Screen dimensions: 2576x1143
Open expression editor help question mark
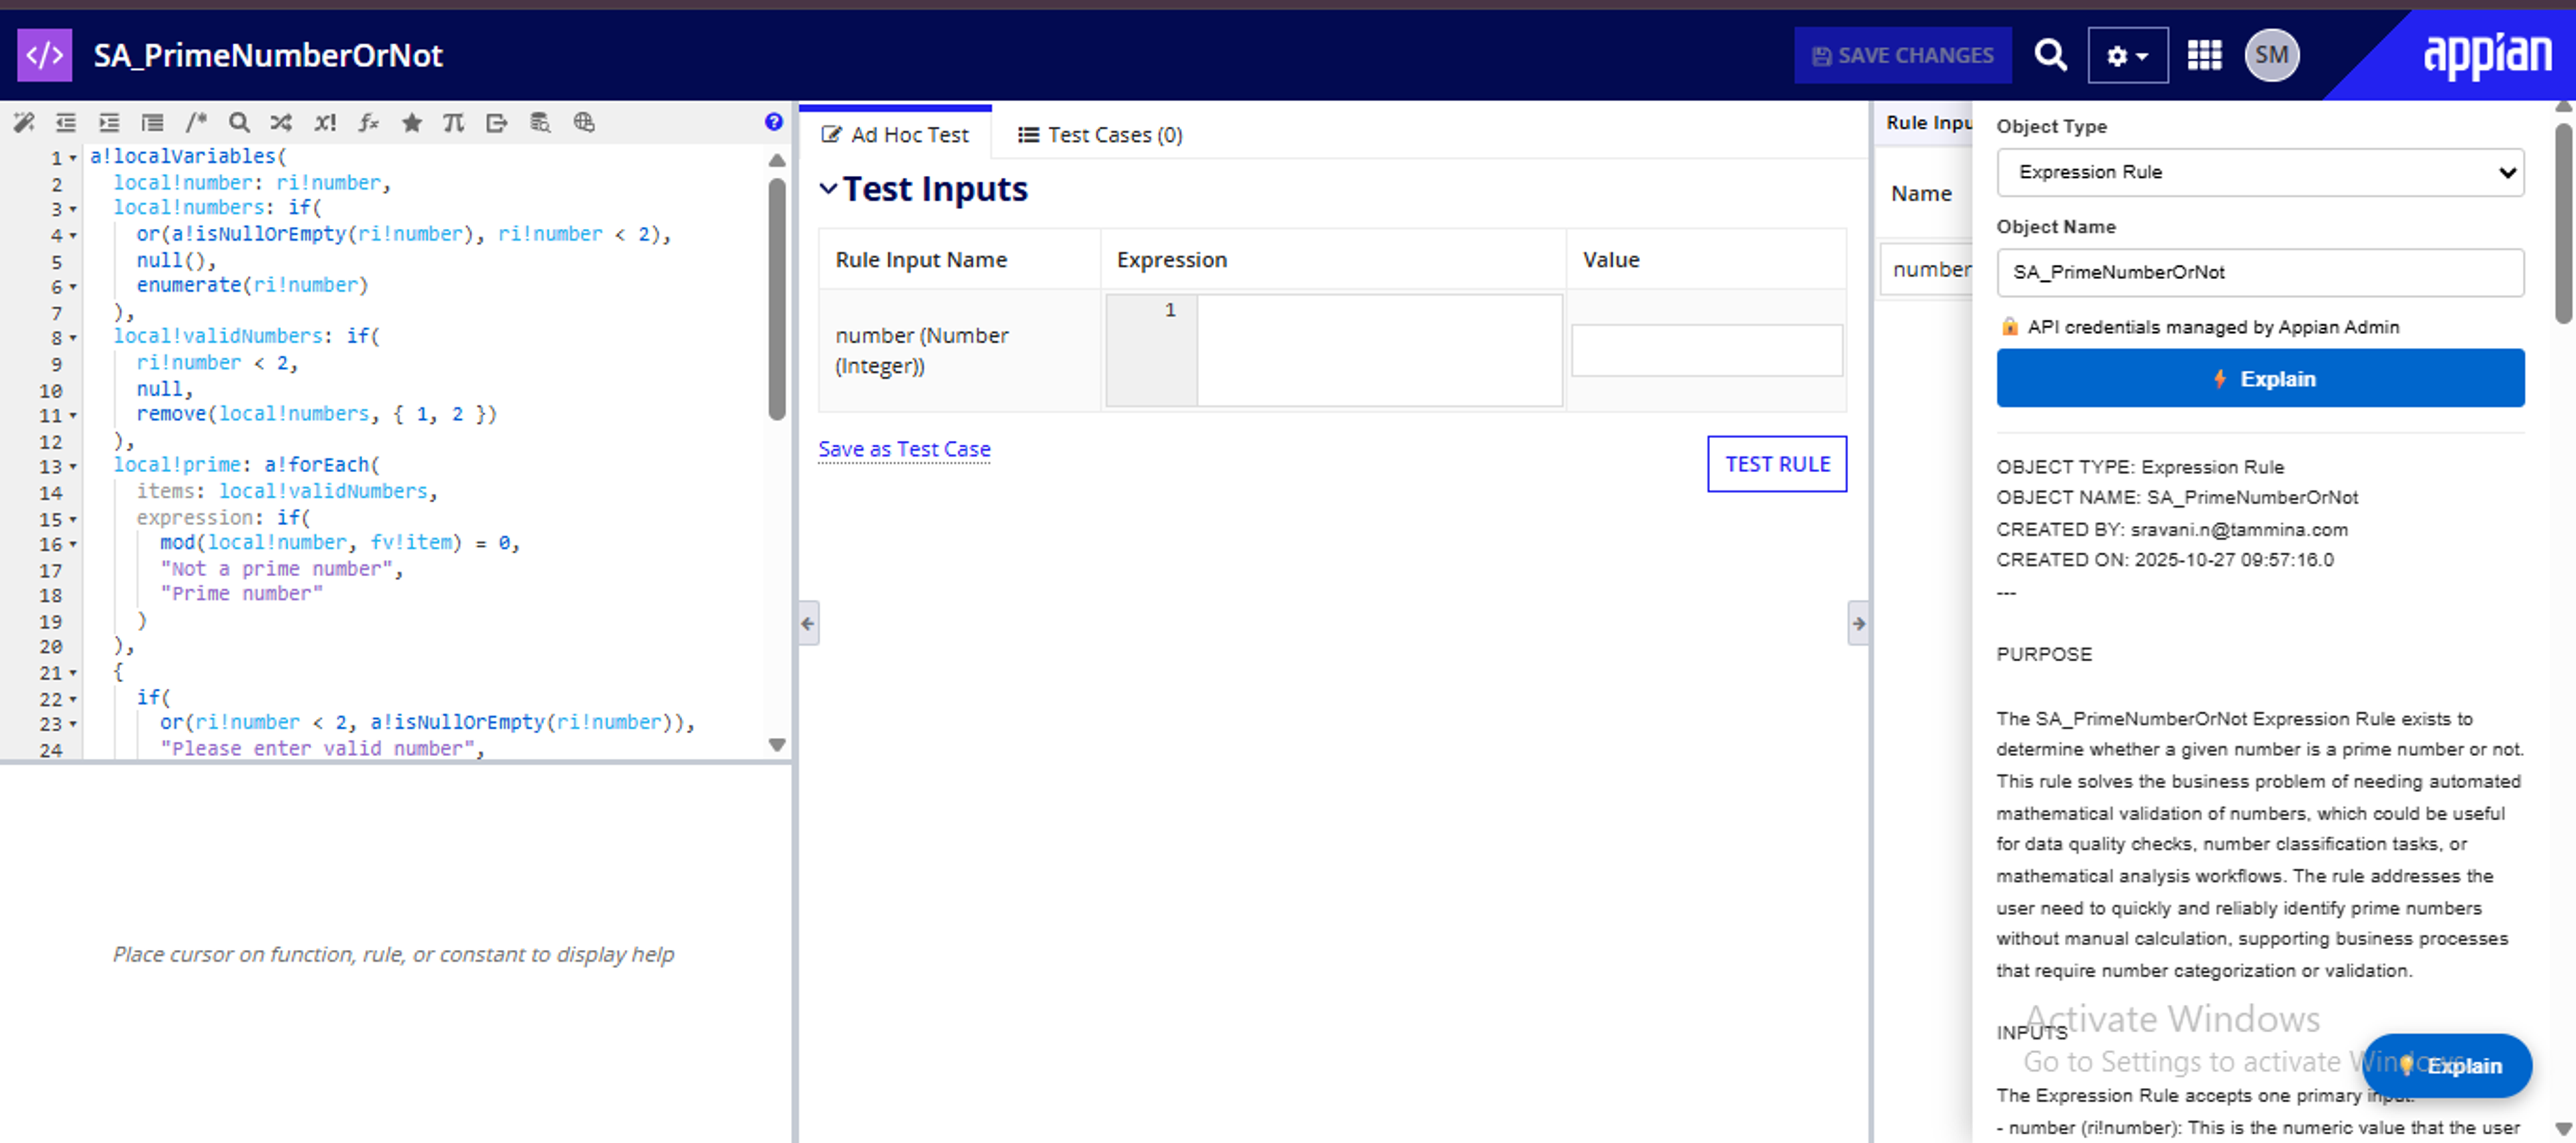pyautogui.click(x=773, y=122)
